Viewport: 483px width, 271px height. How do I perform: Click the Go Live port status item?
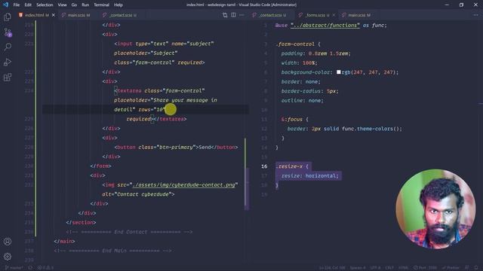point(425,268)
